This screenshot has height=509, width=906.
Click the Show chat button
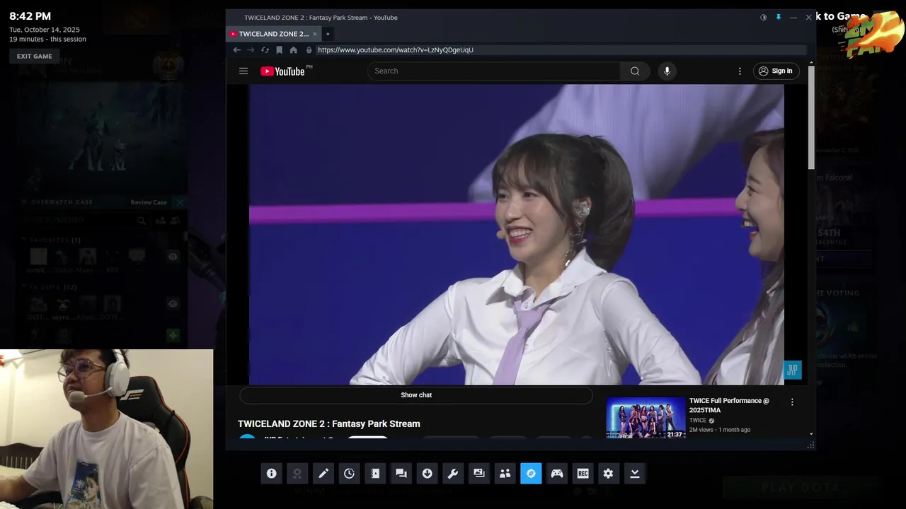(x=416, y=395)
